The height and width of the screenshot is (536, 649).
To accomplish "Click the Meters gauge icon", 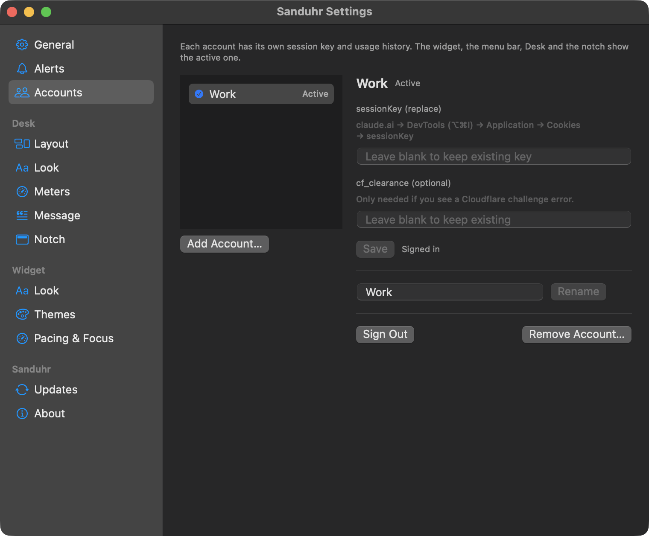I will coord(22,192).
